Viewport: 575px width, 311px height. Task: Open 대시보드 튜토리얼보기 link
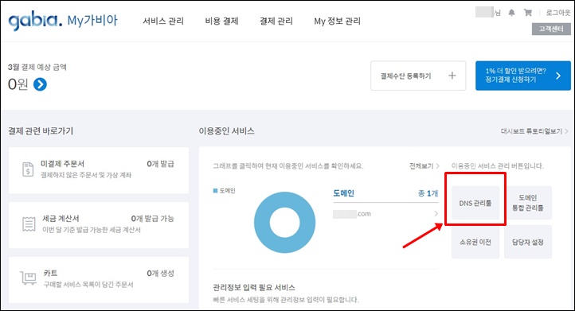pos(531,131)
